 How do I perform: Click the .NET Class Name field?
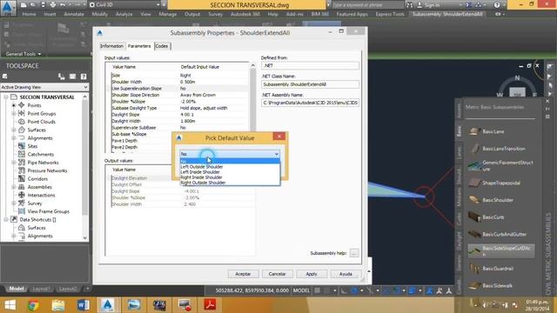pos(310,84)
